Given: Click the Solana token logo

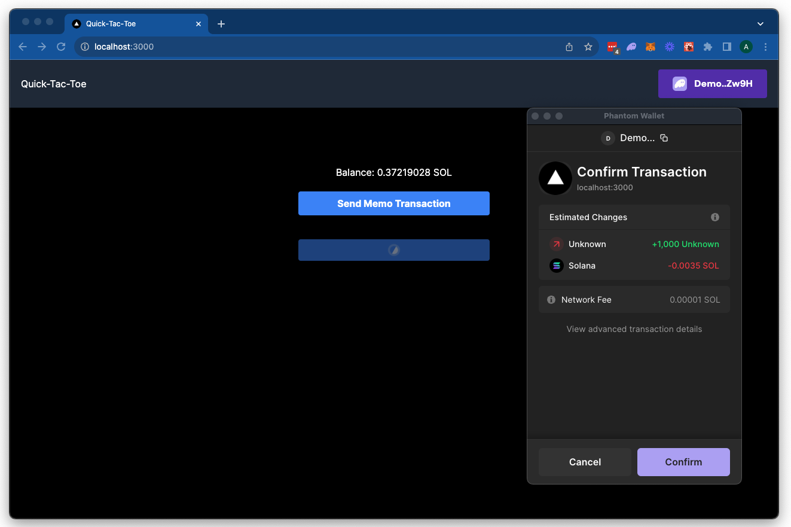Looking at the screenshot, I should point(557,266).
